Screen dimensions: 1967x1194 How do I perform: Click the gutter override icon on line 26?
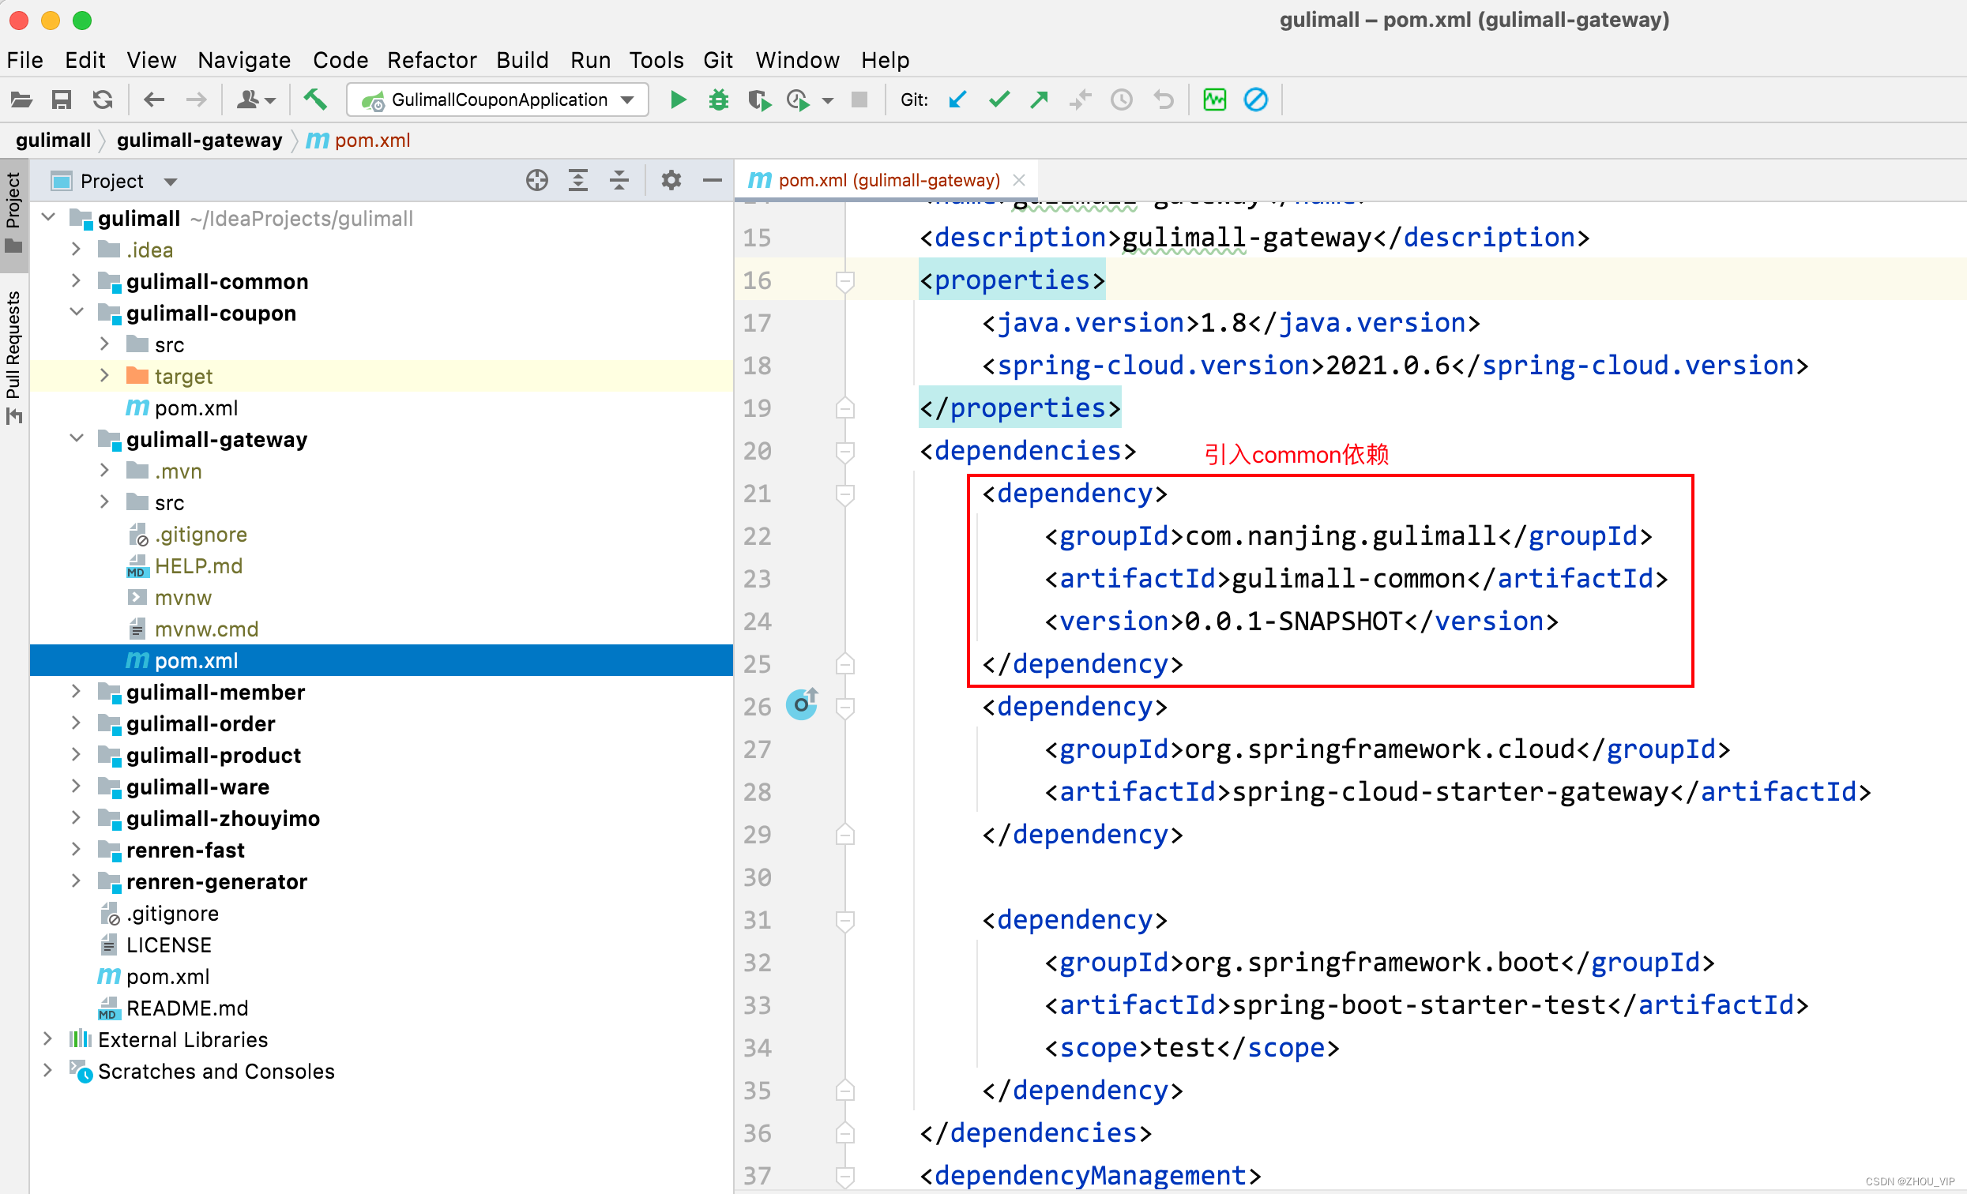click(x=803, y=704)
